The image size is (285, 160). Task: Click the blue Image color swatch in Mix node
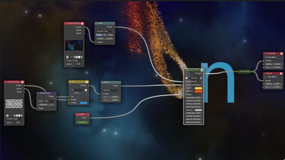[83, 103]
